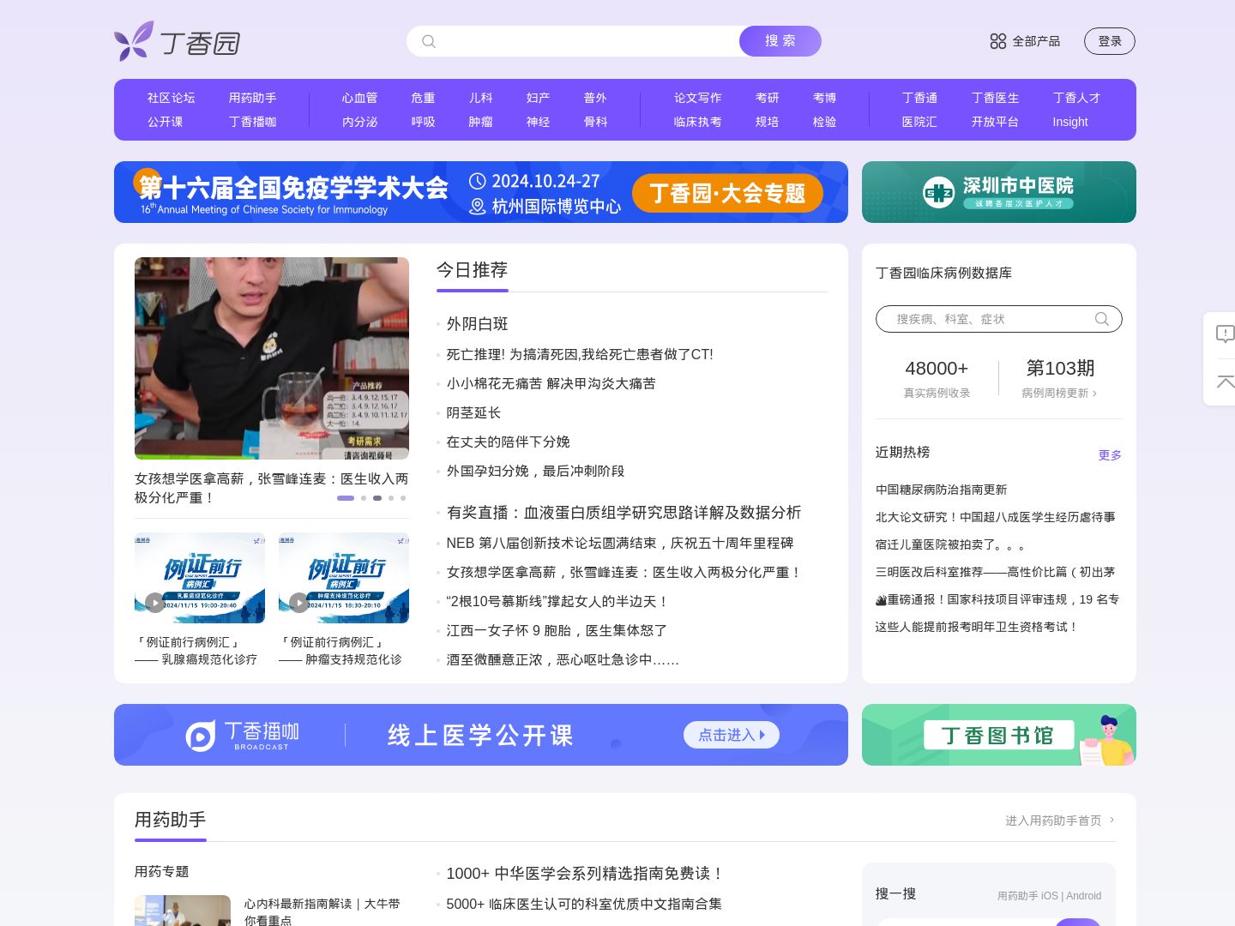Screen dimensions: 1235x926
Task: Select the third carousel indicator dot
Action: coord(377,497)
